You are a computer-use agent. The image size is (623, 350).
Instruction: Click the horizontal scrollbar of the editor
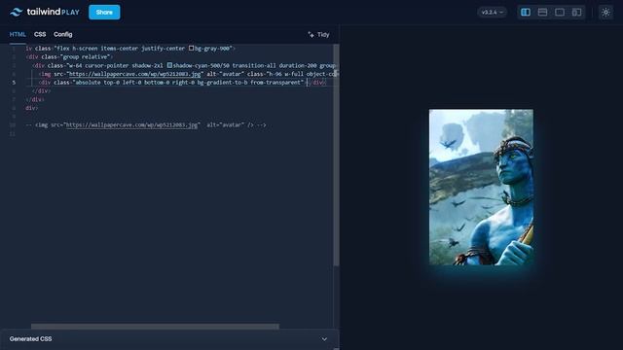(155, 327)
